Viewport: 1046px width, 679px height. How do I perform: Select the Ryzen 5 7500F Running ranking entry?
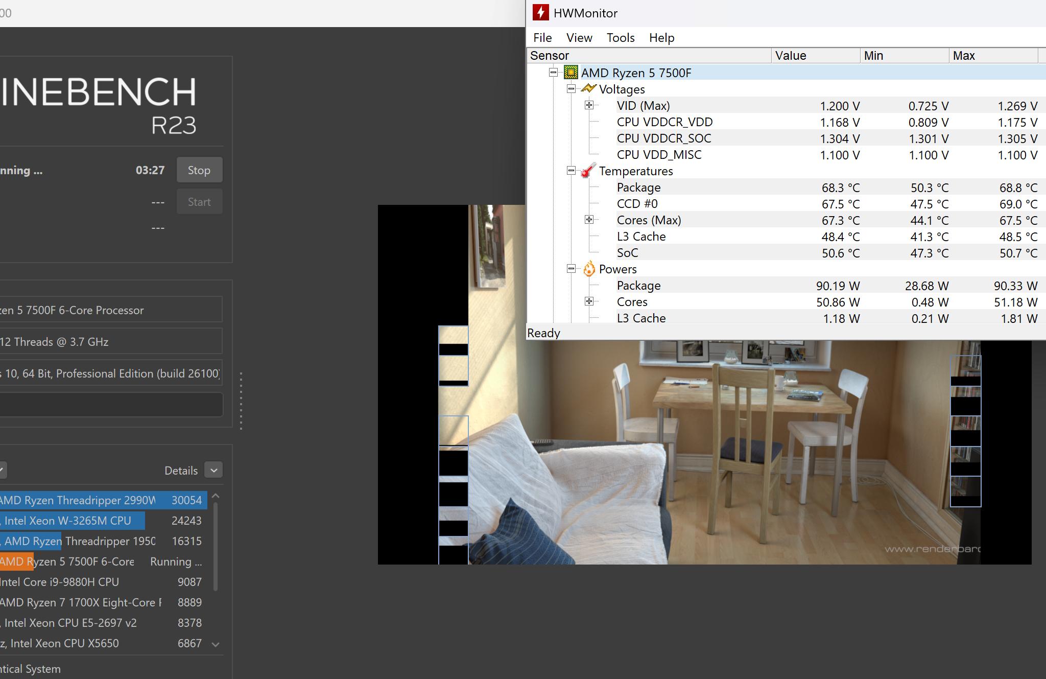pos(104,561)
